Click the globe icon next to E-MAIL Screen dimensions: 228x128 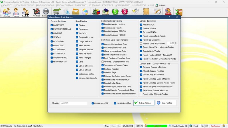pos(157,5)
